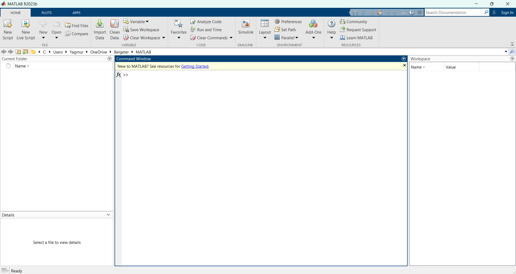Click Request Support
516x274 pixels.
(x=358, y=30)
